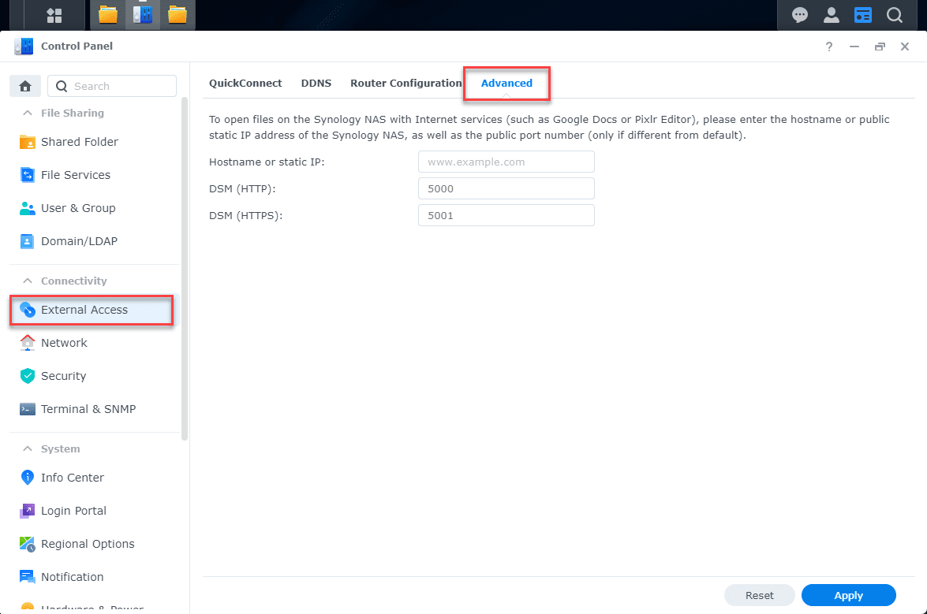Click the Control Panel search box
Screen dimensions: 927x614
point(112,86)
